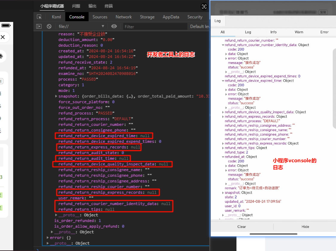This screenshot has width=336, height=251.
Task: Expand the error: {} entry
Action: tap(48, 238)
